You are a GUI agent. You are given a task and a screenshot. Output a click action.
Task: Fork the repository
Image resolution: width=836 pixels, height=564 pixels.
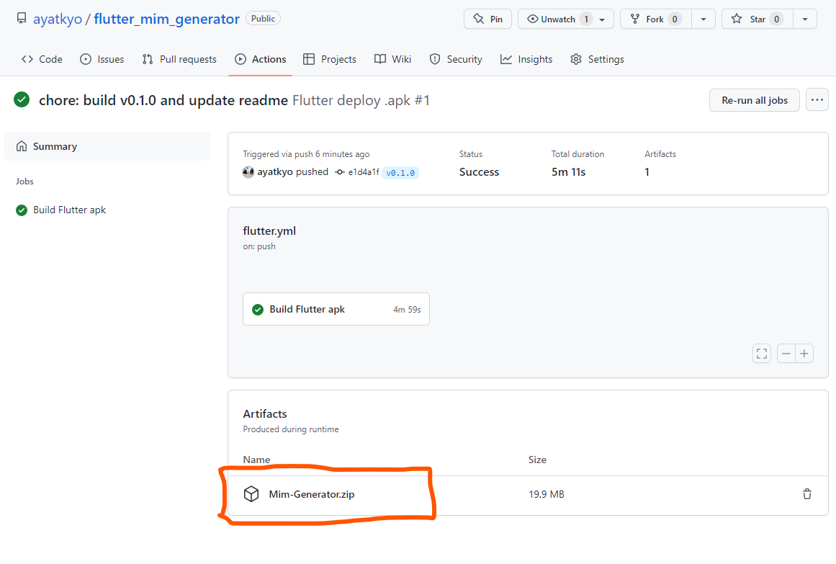click(656, 19)
